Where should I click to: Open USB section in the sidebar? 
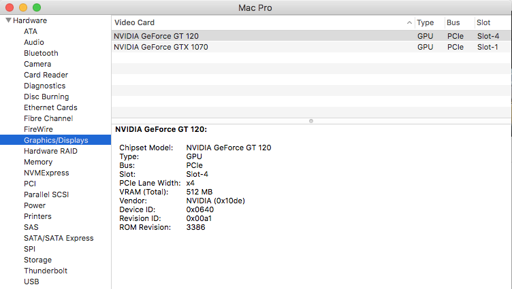[31, 282]
